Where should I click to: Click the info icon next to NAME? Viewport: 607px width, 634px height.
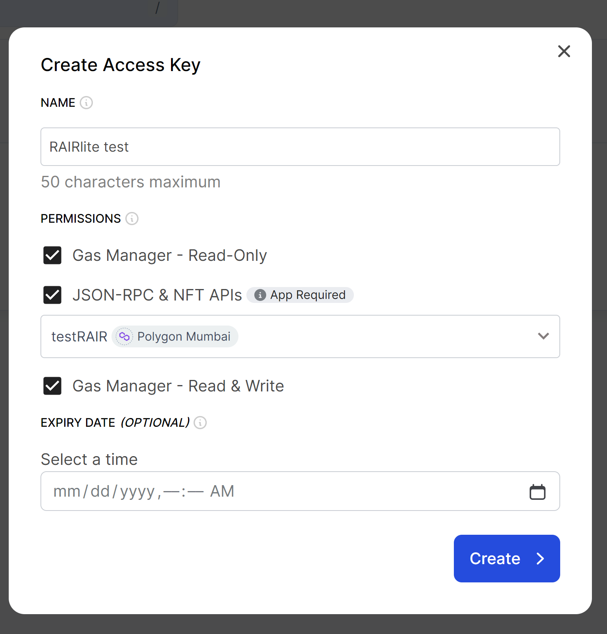point(86,103)
